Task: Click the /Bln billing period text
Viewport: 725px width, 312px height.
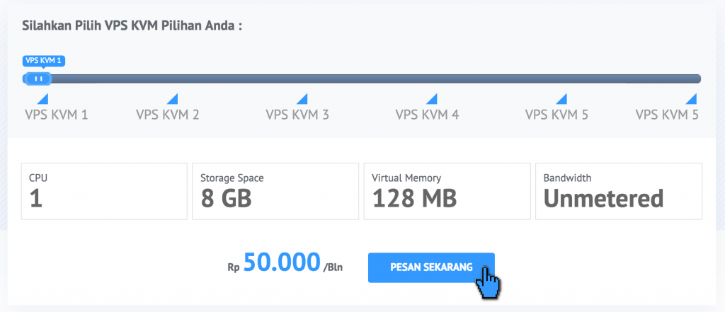Action: tap(333, 267)
